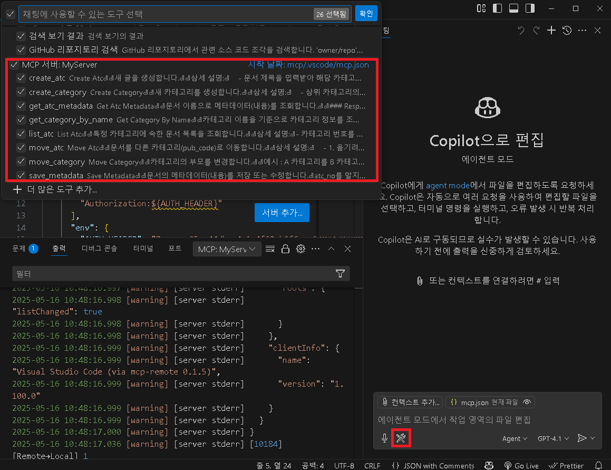The height and width of the screenshot is (470, 611).
Task: Clear the output panel
Action: click(x=270, y=249)
